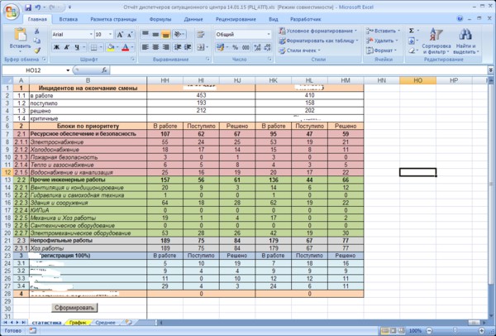Select the Format Painter brush icon

(x=37, y=50)
